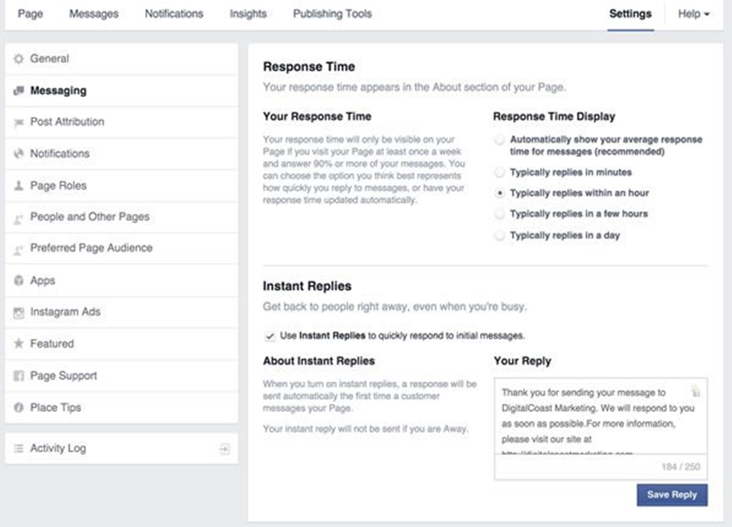Image resolution: width=732 pixels, height=527 pixels.
Task: Open the Help dropdown menu
Action: point(694,14)
